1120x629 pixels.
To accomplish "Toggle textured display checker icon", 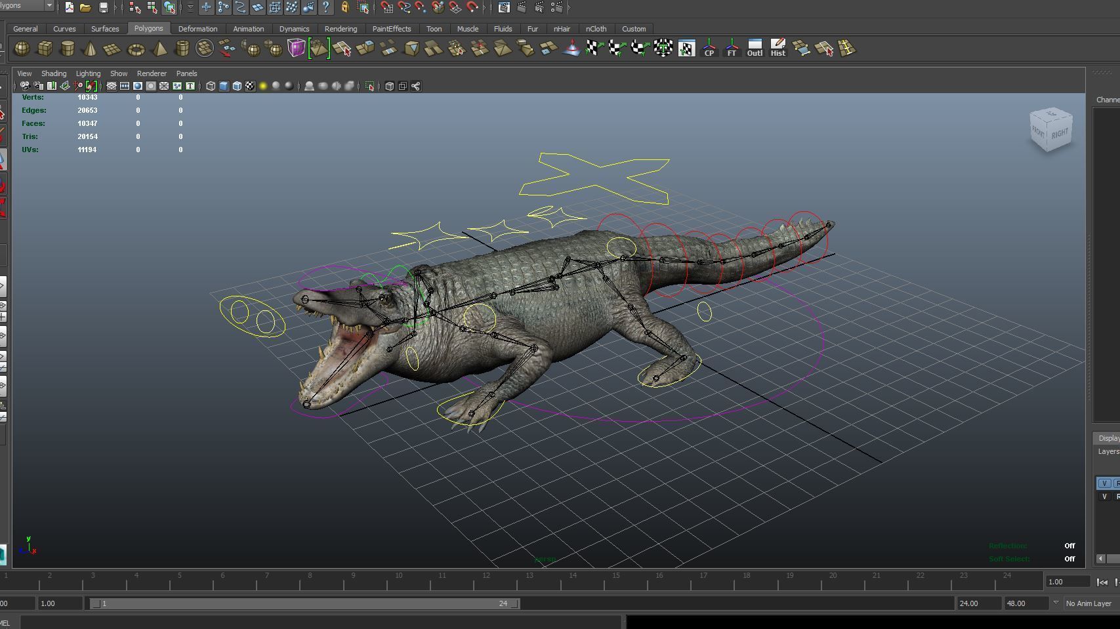I will click(x=250, y=86).
